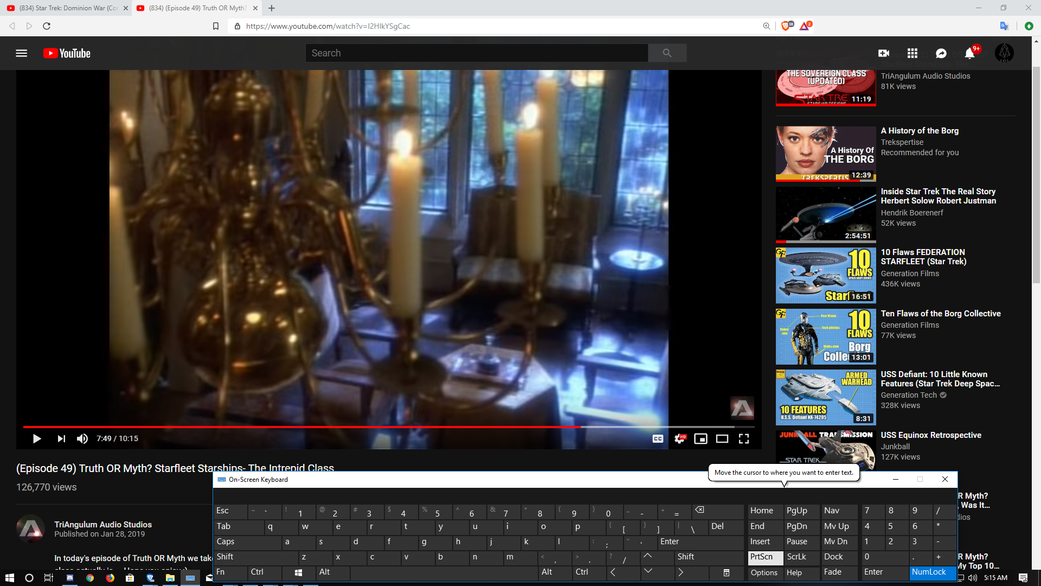1041x586 pixels.
Task: Activate the miniplayer icon
Action: pos(701,438)
